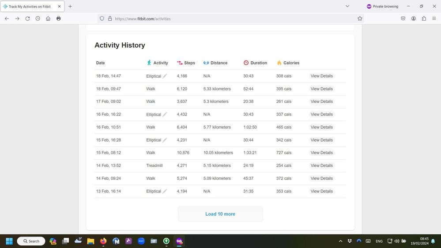Image resolution: width=441 pixels, height=248 pixels.
Task: Click pencil icon for 13 Feb Elliptical
Action: pyautogui.click(x=165, y=192)
